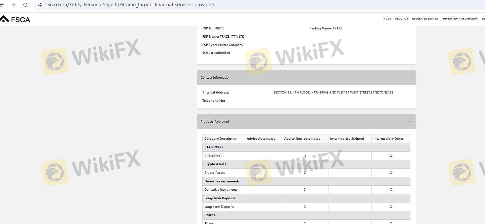This screenshot has width=485, height=224.
Task: Click the browser forward arrow
Action: (13, 5)
